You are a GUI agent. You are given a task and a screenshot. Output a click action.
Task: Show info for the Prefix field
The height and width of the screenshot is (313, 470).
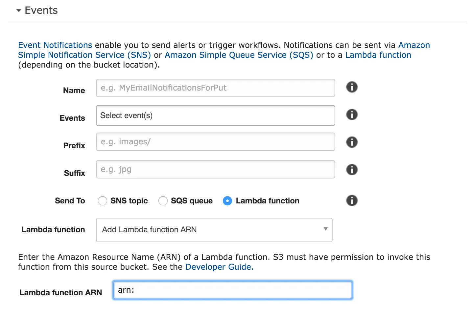352,142
